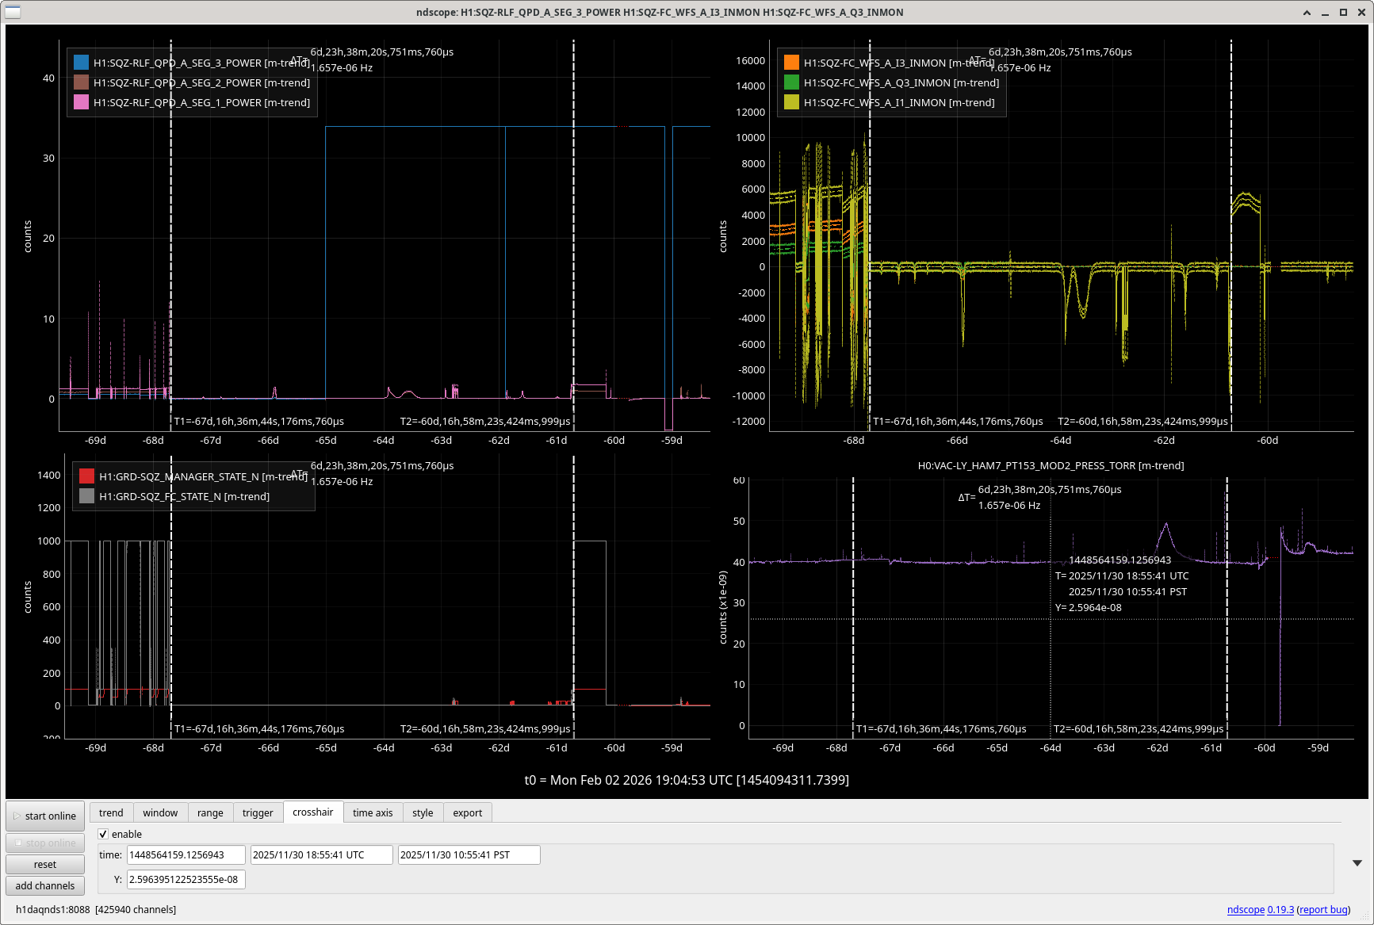This screenshot has width=1374, height=925.
Task: Click the orange WFS_A_I3_INMON legend icon
Action: 791,63
